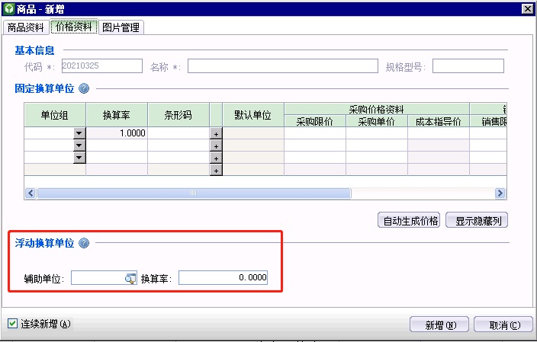Click help icon next to 固定换算单位
Image resolution: width=537 pixels, height=342 pixels.
84,88
